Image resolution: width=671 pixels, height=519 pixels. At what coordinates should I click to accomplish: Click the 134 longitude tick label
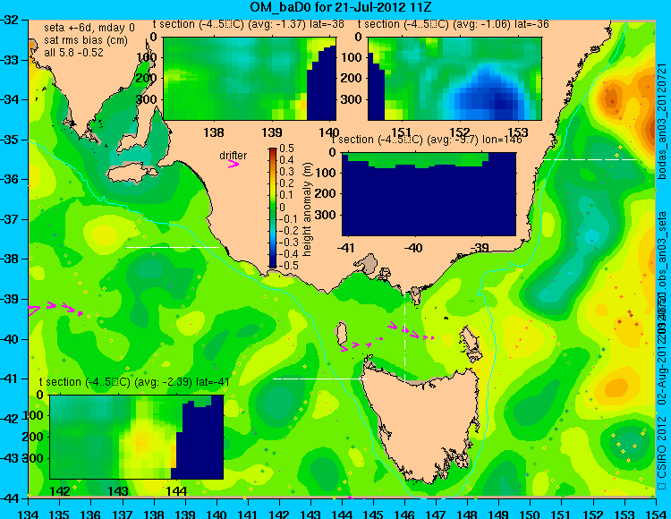point(29,514)
